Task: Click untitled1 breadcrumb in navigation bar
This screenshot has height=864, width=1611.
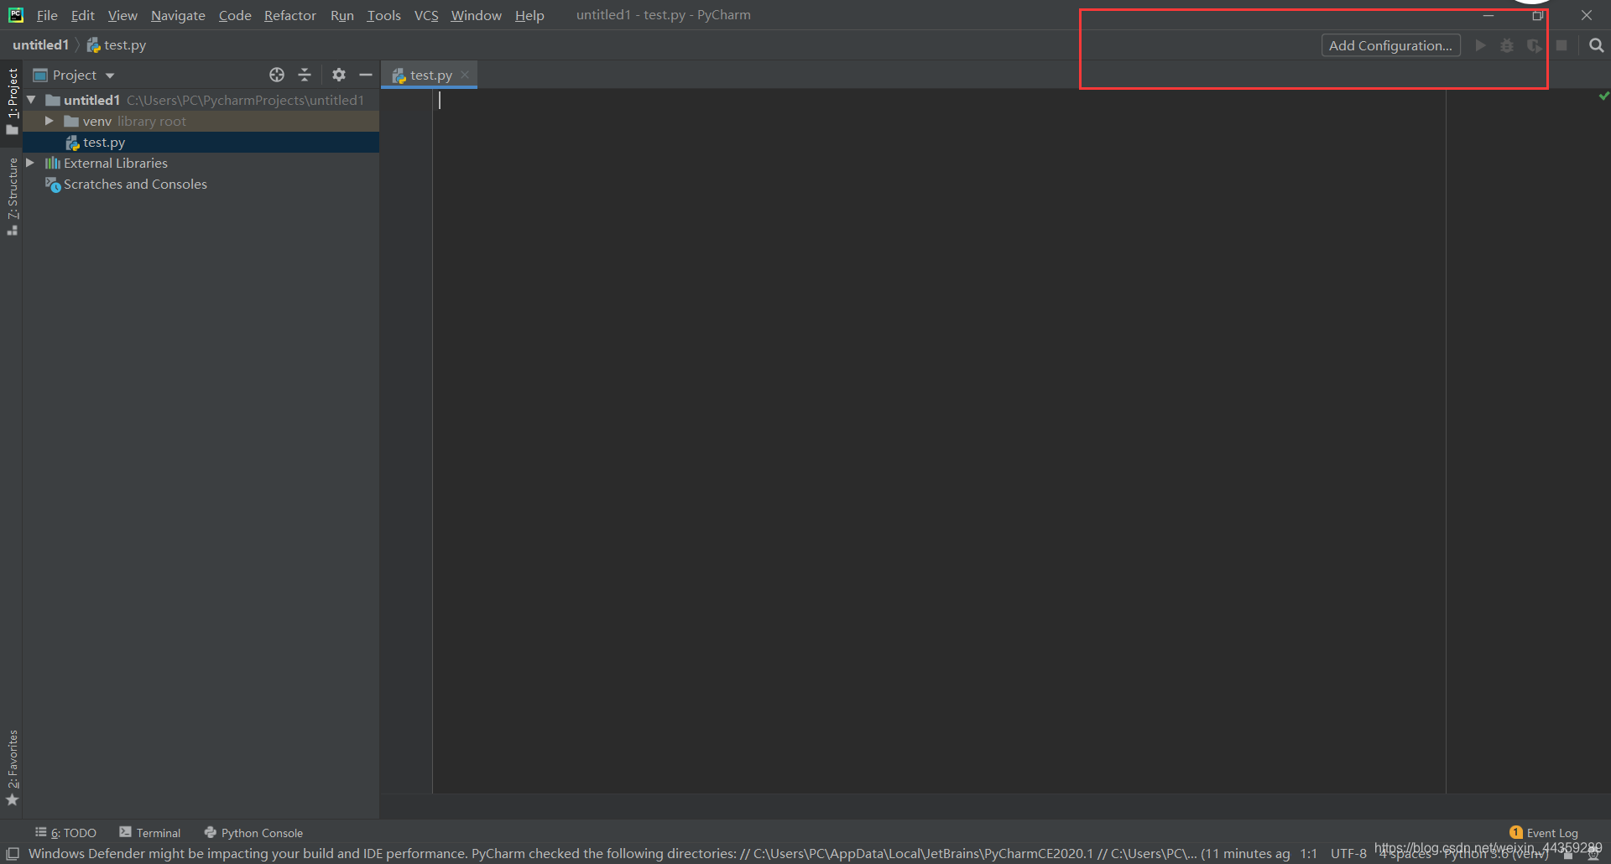Action: [40, 45]
